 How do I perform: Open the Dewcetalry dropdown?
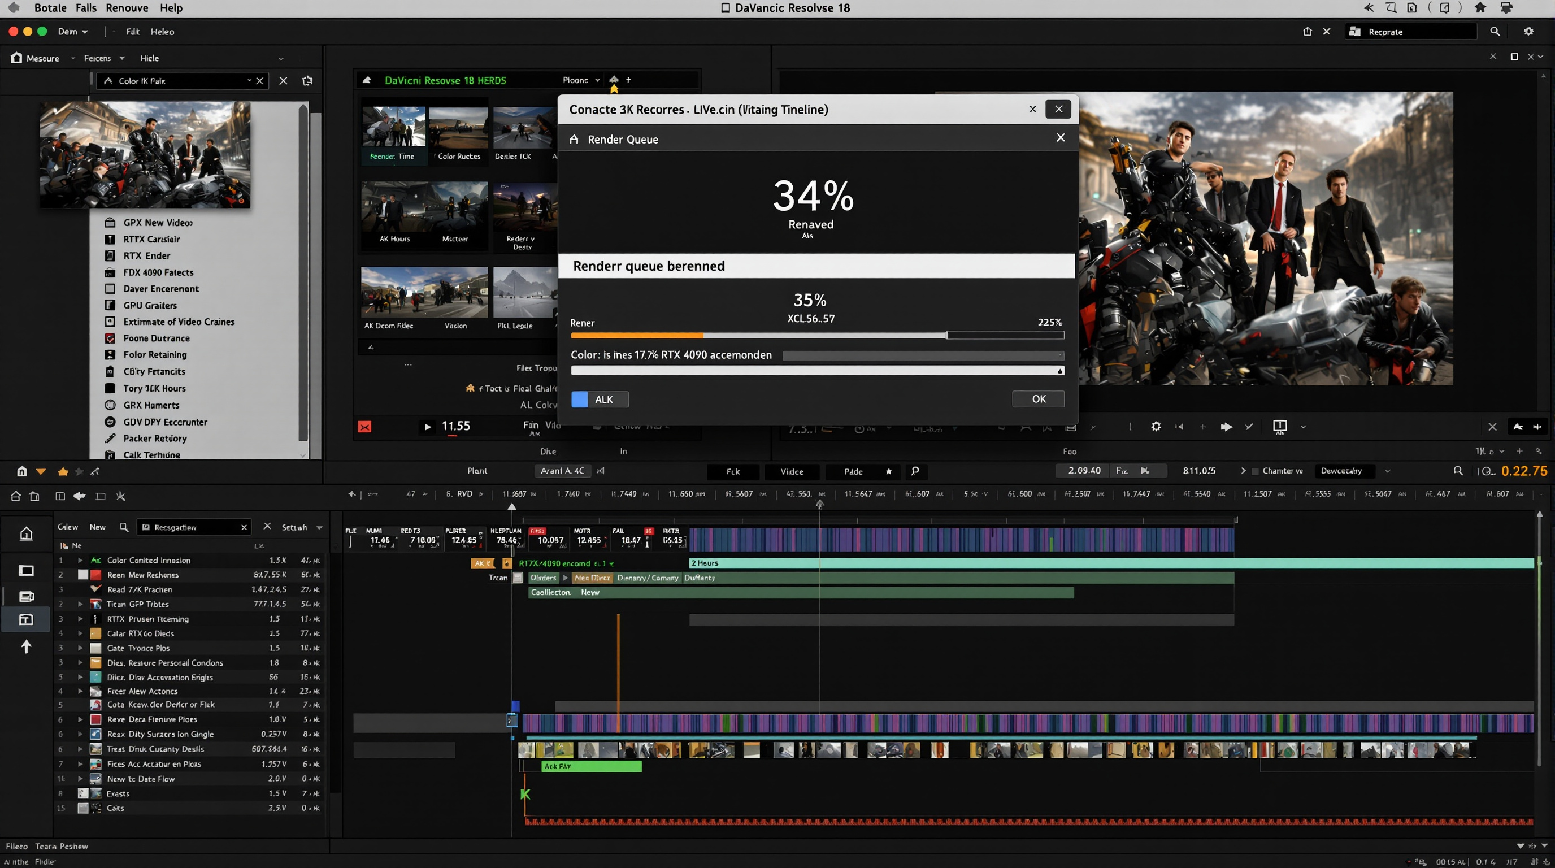[x=1354, y=471]
